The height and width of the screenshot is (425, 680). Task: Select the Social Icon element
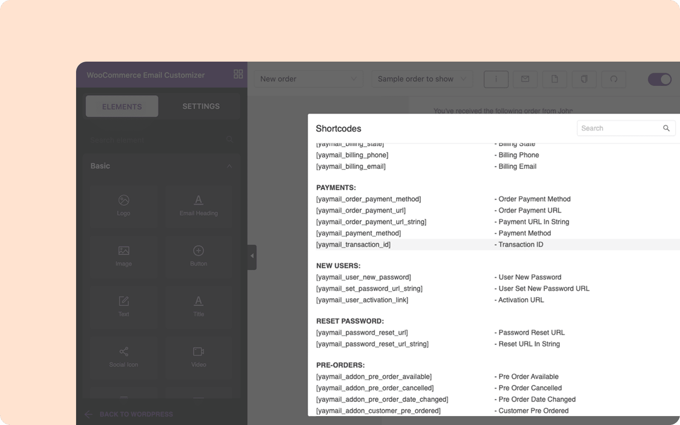point(124,357)
